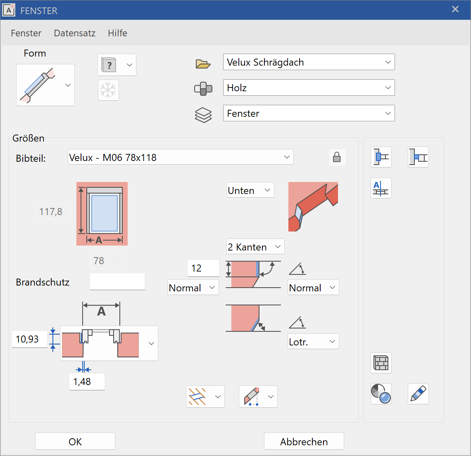The width and height of the screenshot is (471, 456).
Task: Open the window Form shape selector
Action: 45,85
